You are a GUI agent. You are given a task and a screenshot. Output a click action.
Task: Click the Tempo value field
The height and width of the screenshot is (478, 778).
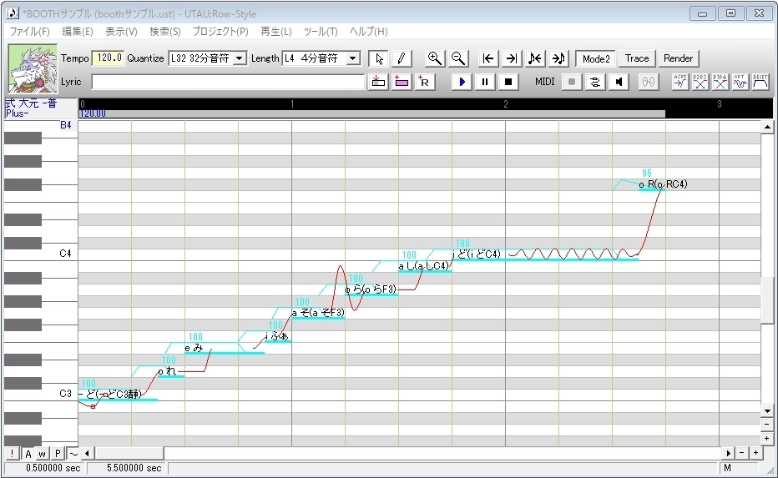(x=108, y=58)
